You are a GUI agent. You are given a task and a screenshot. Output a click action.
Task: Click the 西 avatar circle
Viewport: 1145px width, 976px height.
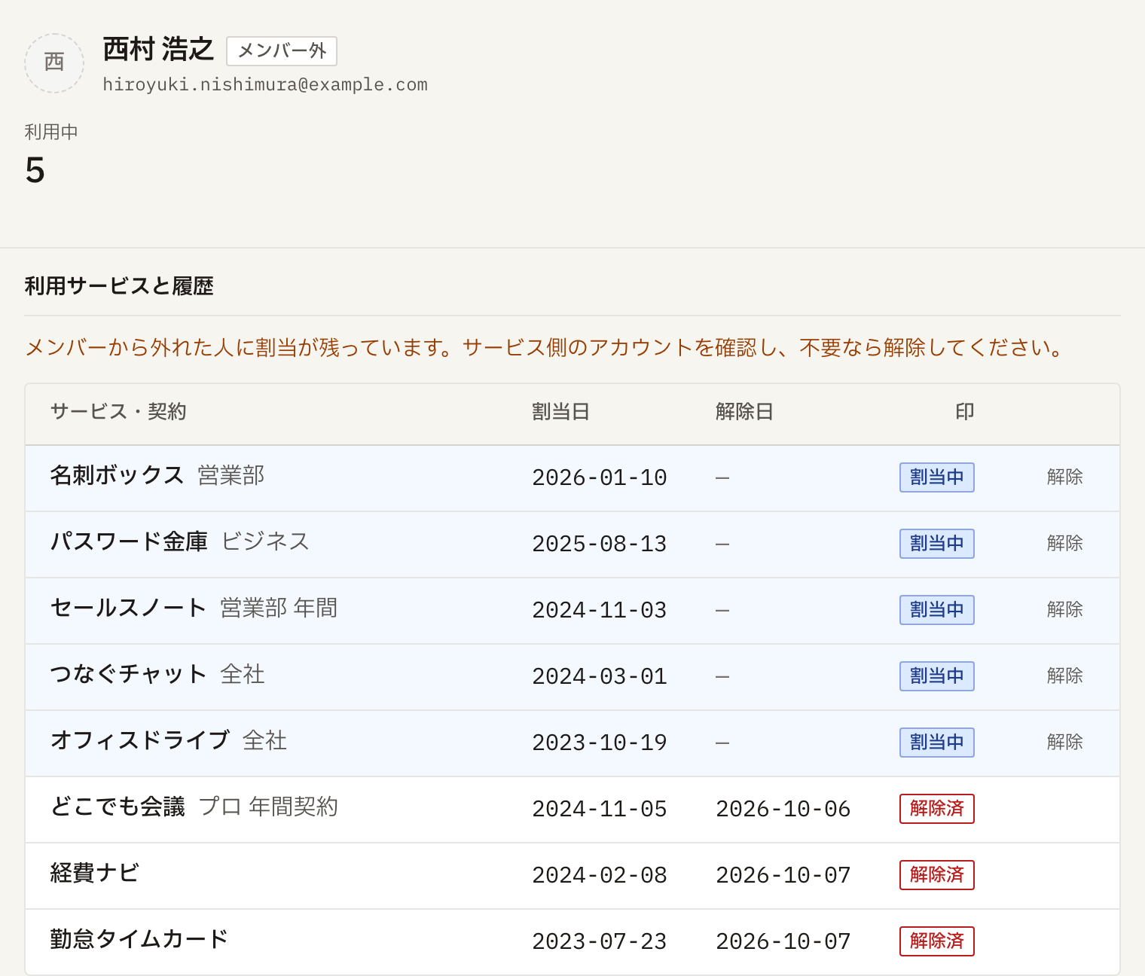(x=54, y=63)
